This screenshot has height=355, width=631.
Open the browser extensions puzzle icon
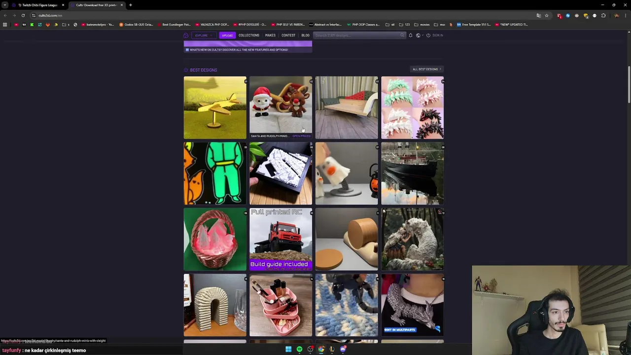point(603,15)
